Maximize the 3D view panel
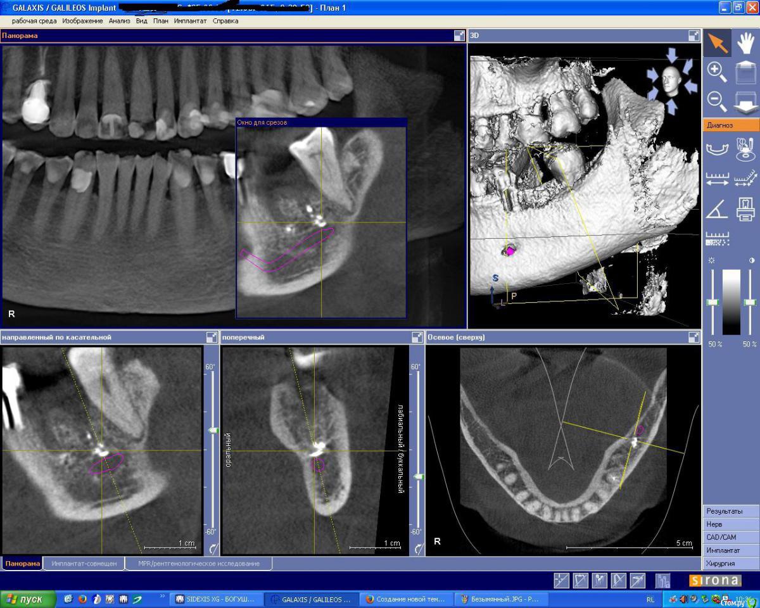 (694, 36)
